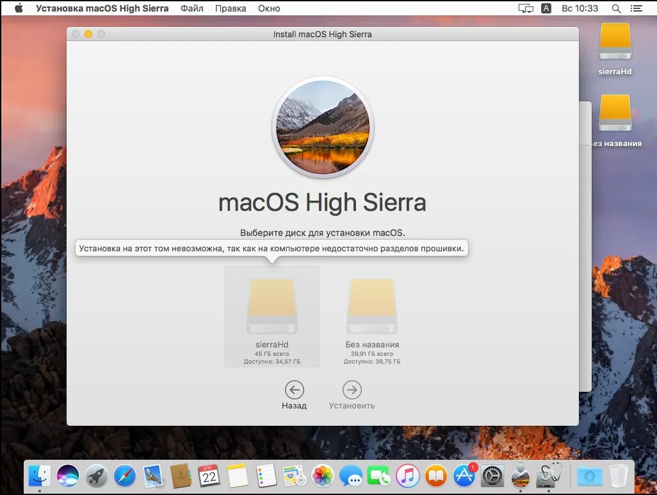Click the Доступно: 39,75 ГБ text

pyautogui.click(x=371, y=361)
